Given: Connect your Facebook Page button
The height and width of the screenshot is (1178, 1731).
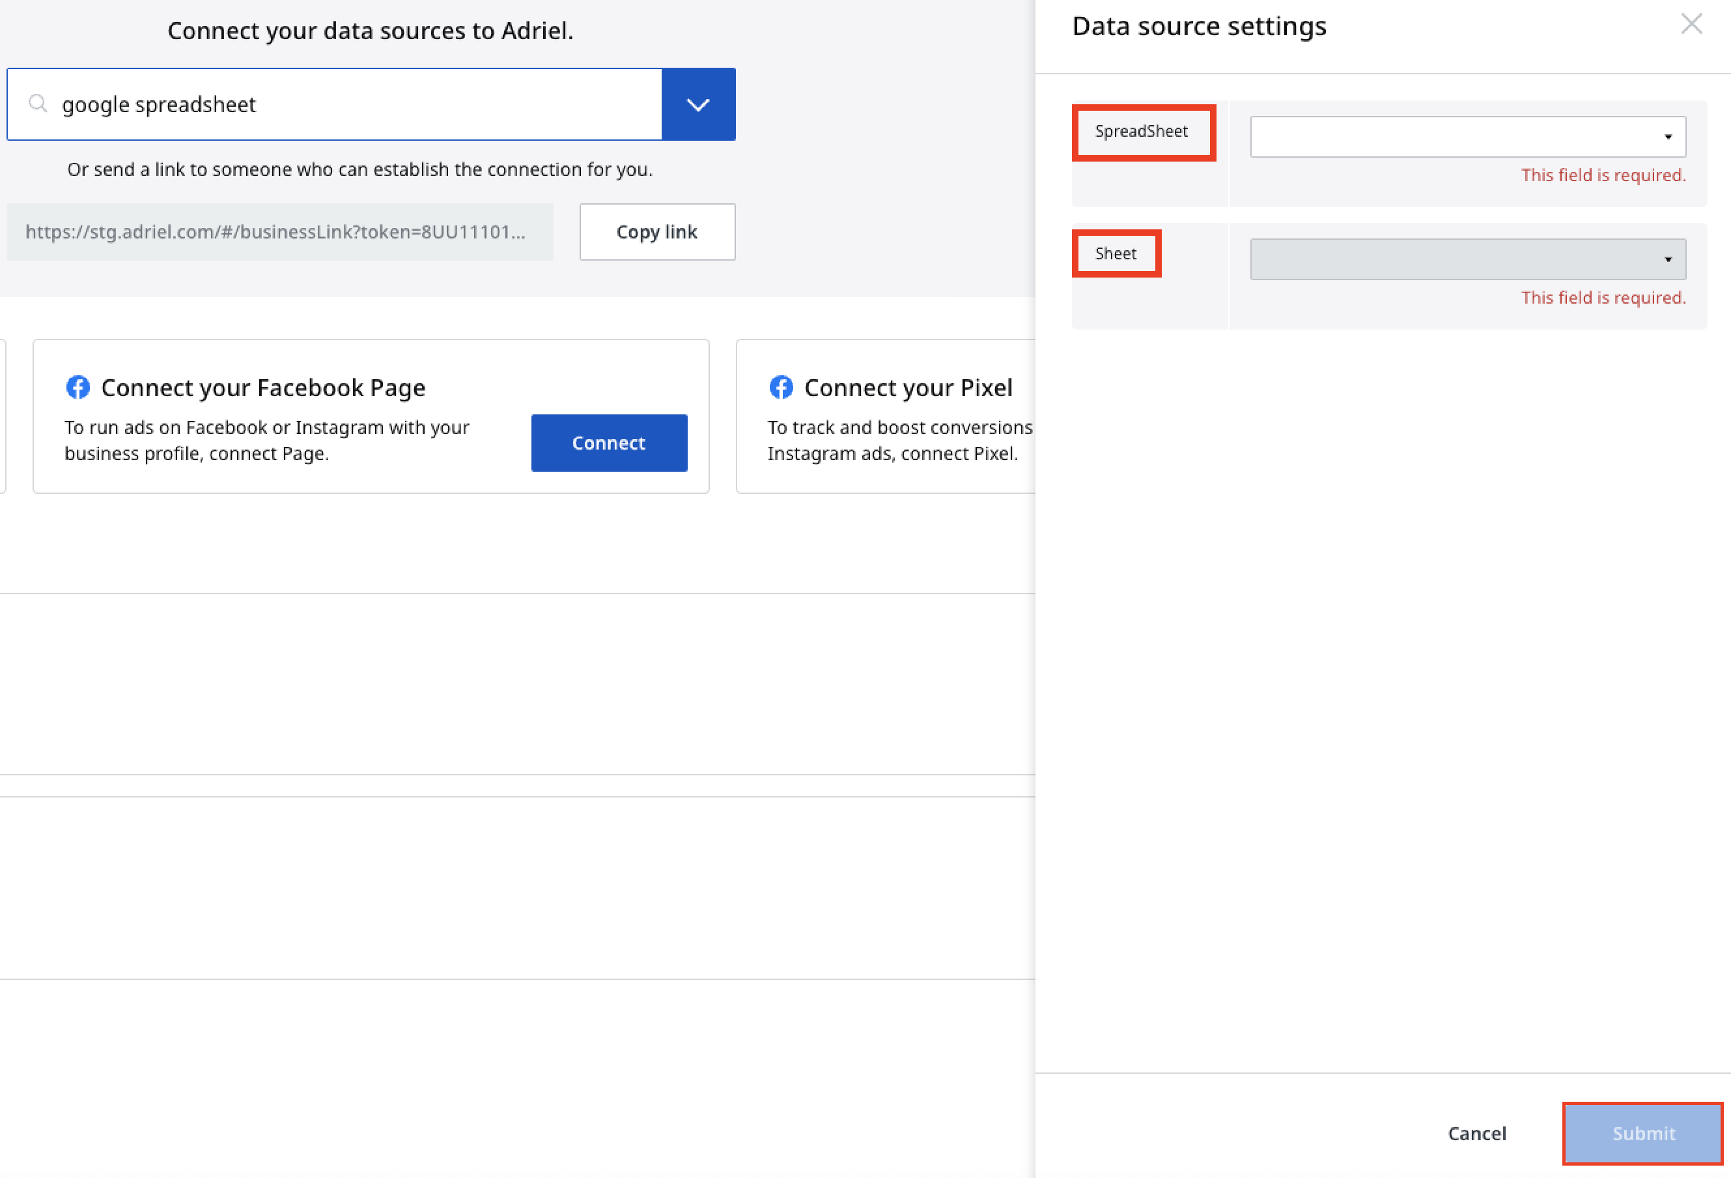Looking at the screenshot, I should click(608, 442).
